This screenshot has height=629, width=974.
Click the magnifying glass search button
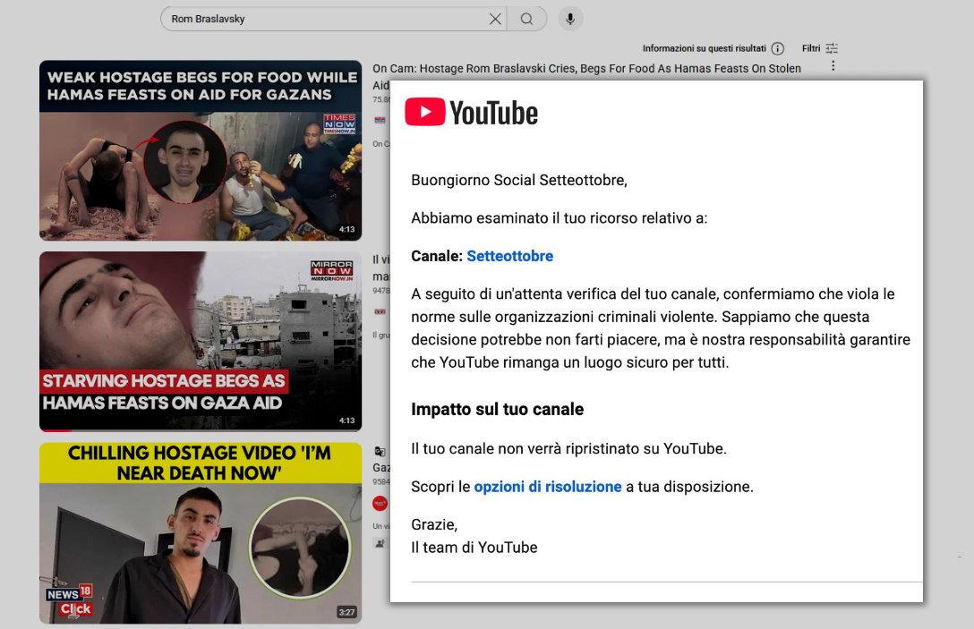[x=526, y=19]
